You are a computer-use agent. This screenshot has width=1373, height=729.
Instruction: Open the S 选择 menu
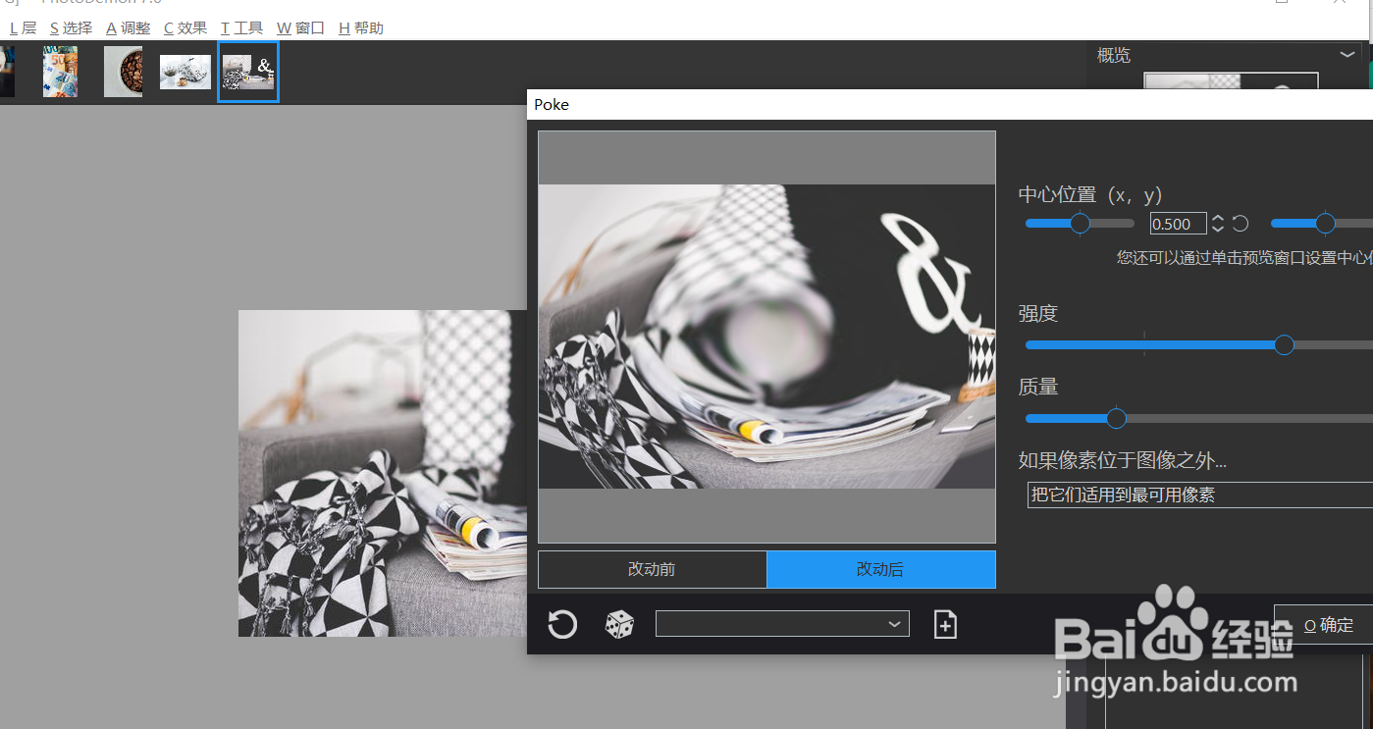coord(71,28)
